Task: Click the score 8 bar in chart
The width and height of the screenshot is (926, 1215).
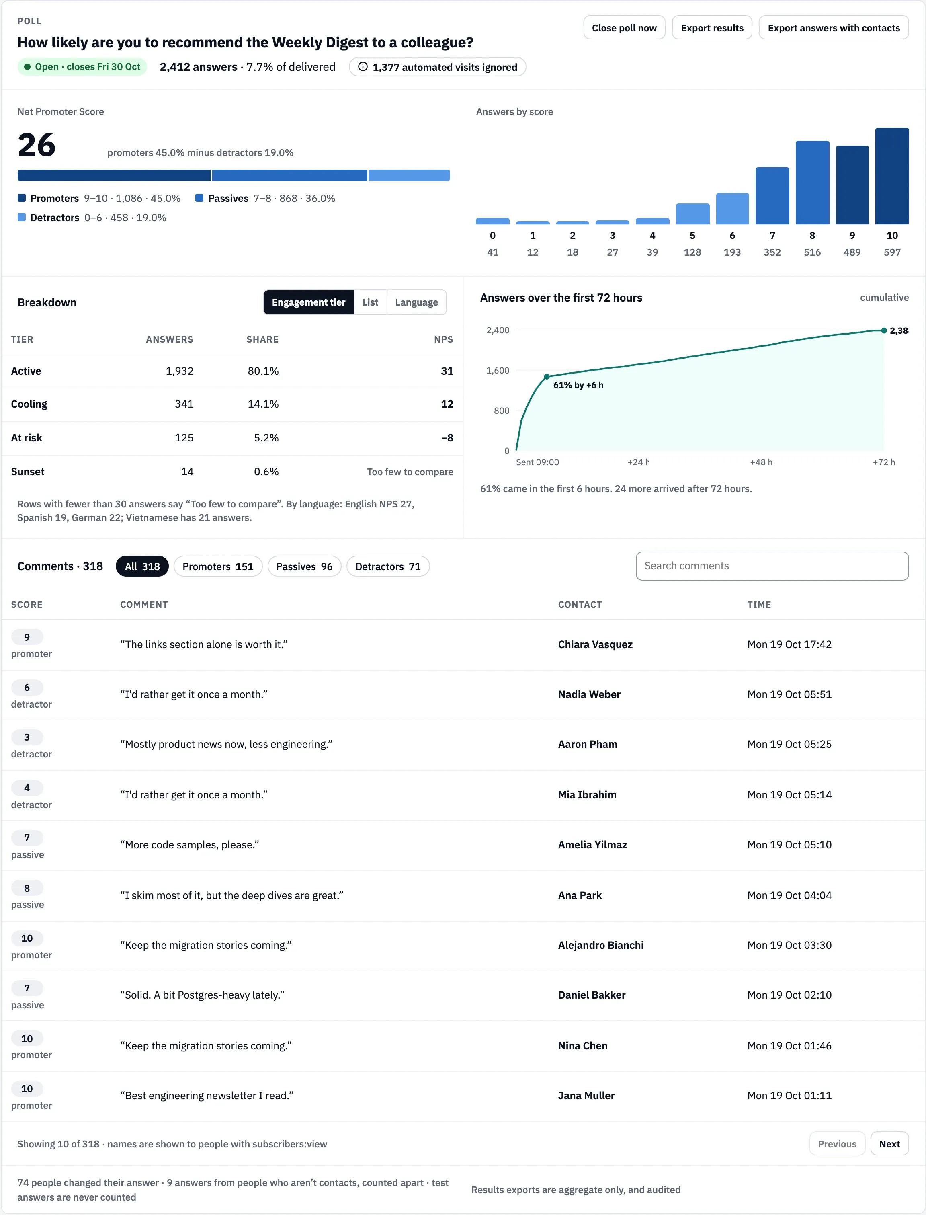Action: (812, 183)
